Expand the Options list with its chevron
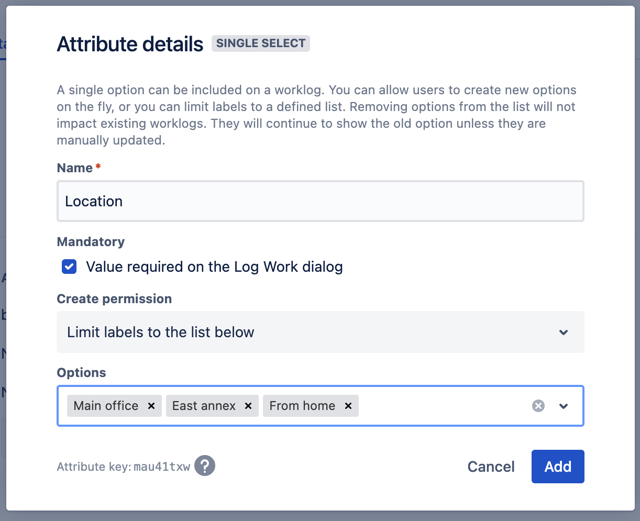 coord(564,406)
